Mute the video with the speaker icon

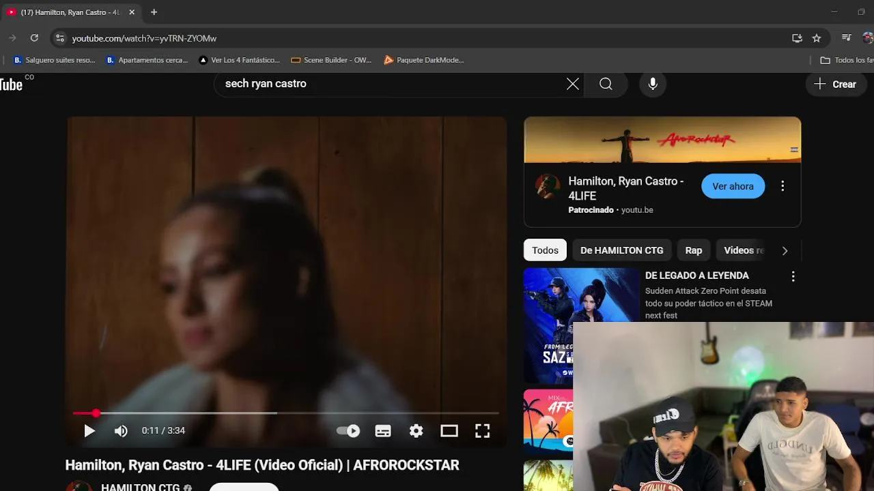coord(121,431)
